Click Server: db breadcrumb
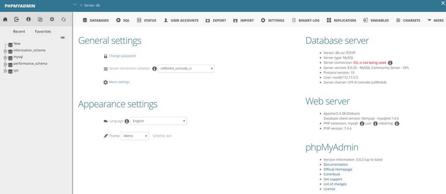 tap(92, 5)
